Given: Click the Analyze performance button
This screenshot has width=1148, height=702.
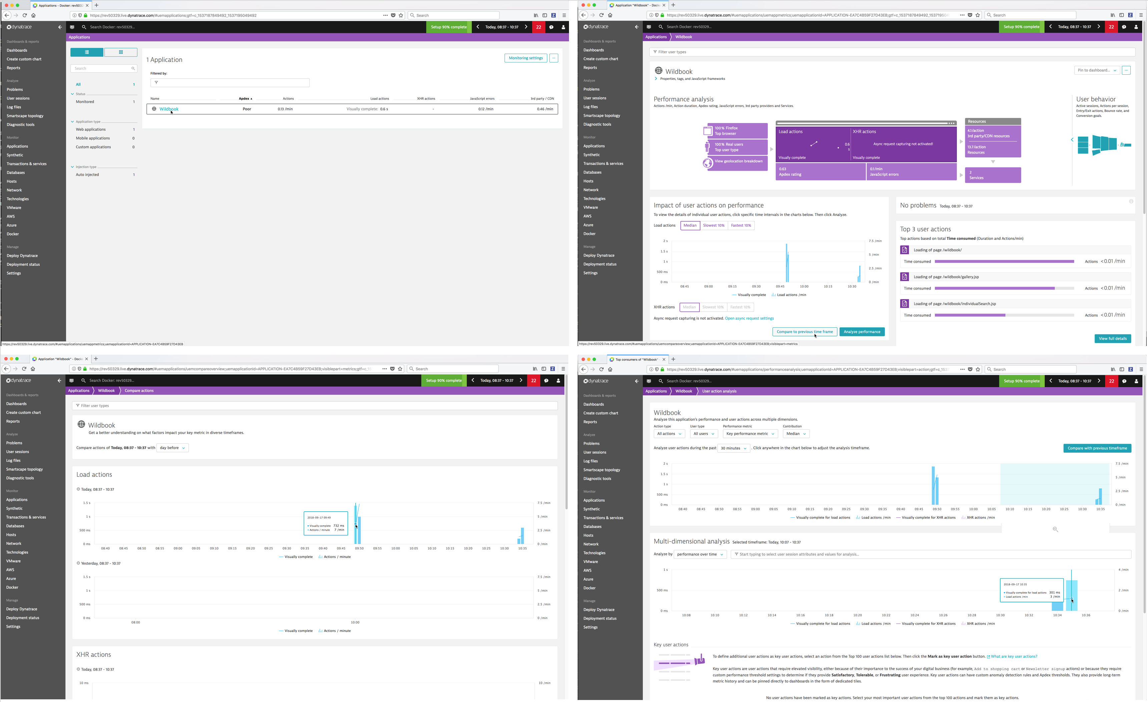Looking at the screenshot, I should pos(862,332).
